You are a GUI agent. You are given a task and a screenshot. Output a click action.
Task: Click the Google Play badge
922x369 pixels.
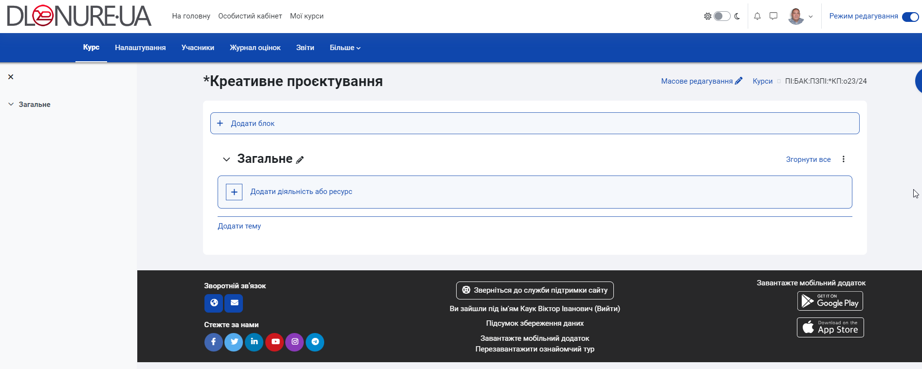(830, 301)
